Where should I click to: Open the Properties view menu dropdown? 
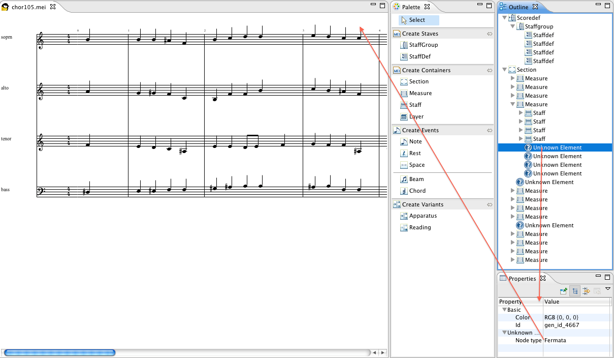click(x=607, y=289)
